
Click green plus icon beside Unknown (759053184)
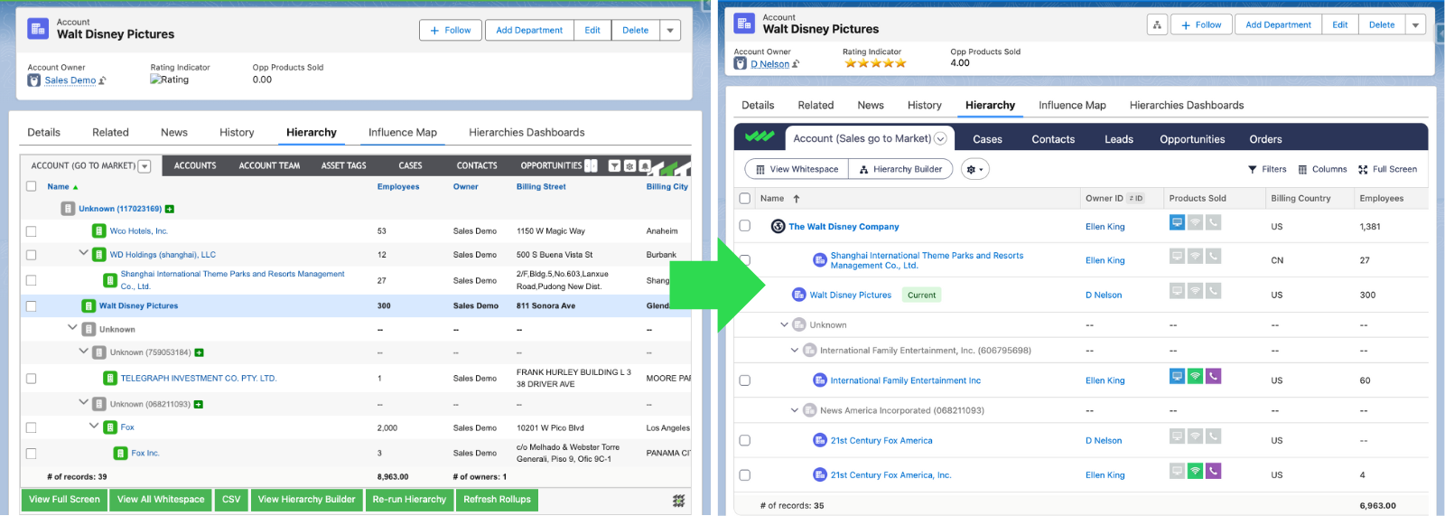click(x=199, y=352)
